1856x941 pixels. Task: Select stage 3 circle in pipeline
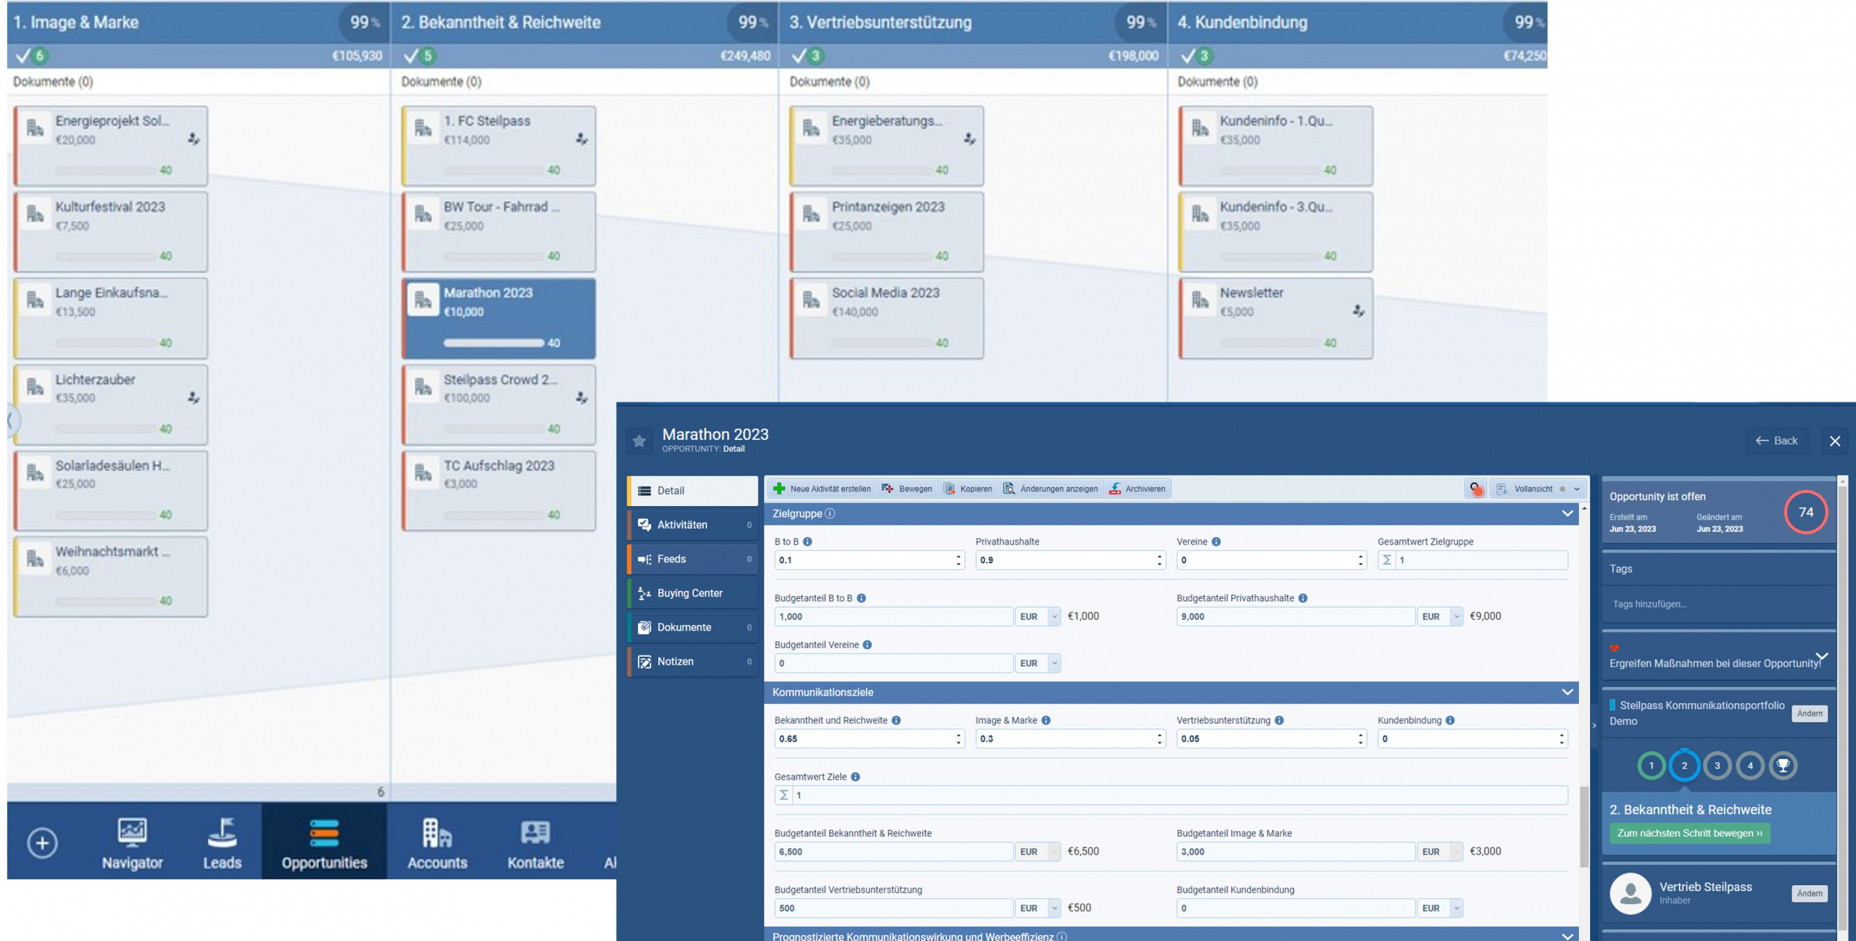pyautogui.click(x=1717, y=766)
